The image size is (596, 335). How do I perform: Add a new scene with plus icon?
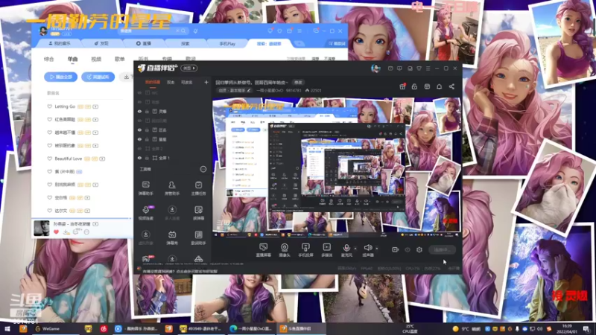(206, 82)
